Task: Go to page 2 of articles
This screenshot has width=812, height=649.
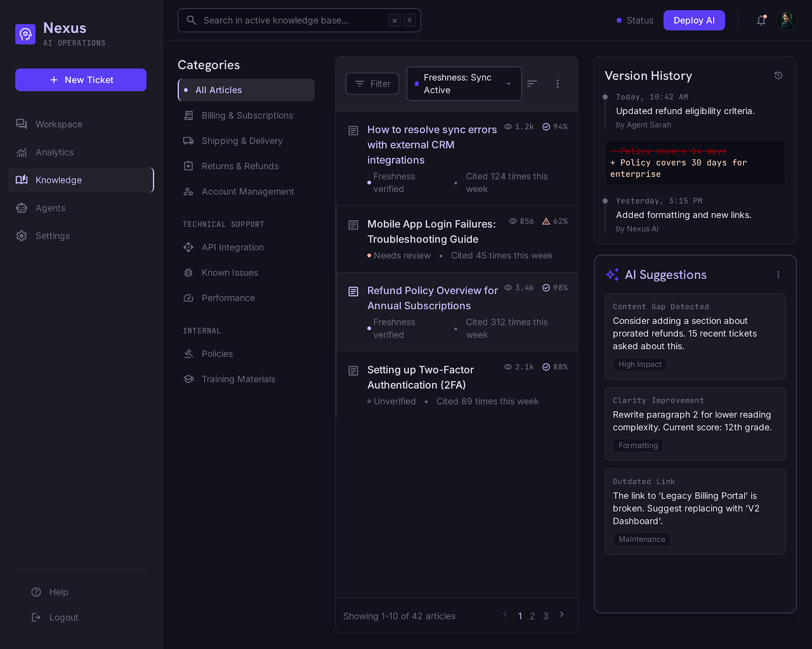Action: [532, 616]
